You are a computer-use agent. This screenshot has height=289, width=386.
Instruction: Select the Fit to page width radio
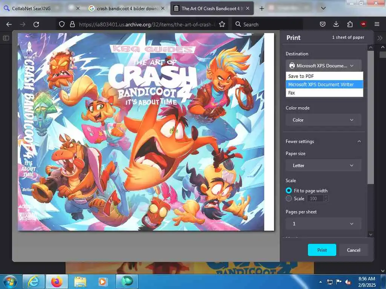click(x=288, y=190)
